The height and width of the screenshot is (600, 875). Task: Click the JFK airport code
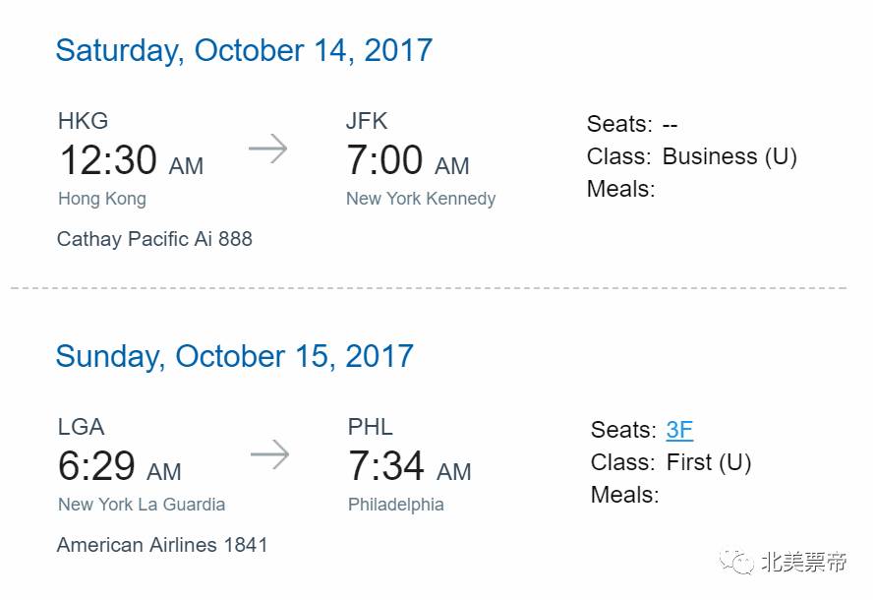click(367, 121)
